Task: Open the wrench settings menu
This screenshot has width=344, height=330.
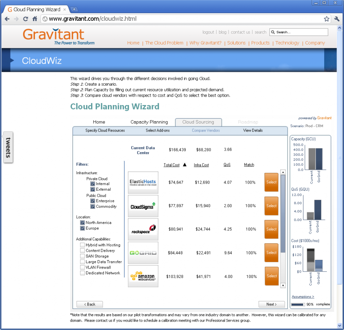Action: coord(337,19)
